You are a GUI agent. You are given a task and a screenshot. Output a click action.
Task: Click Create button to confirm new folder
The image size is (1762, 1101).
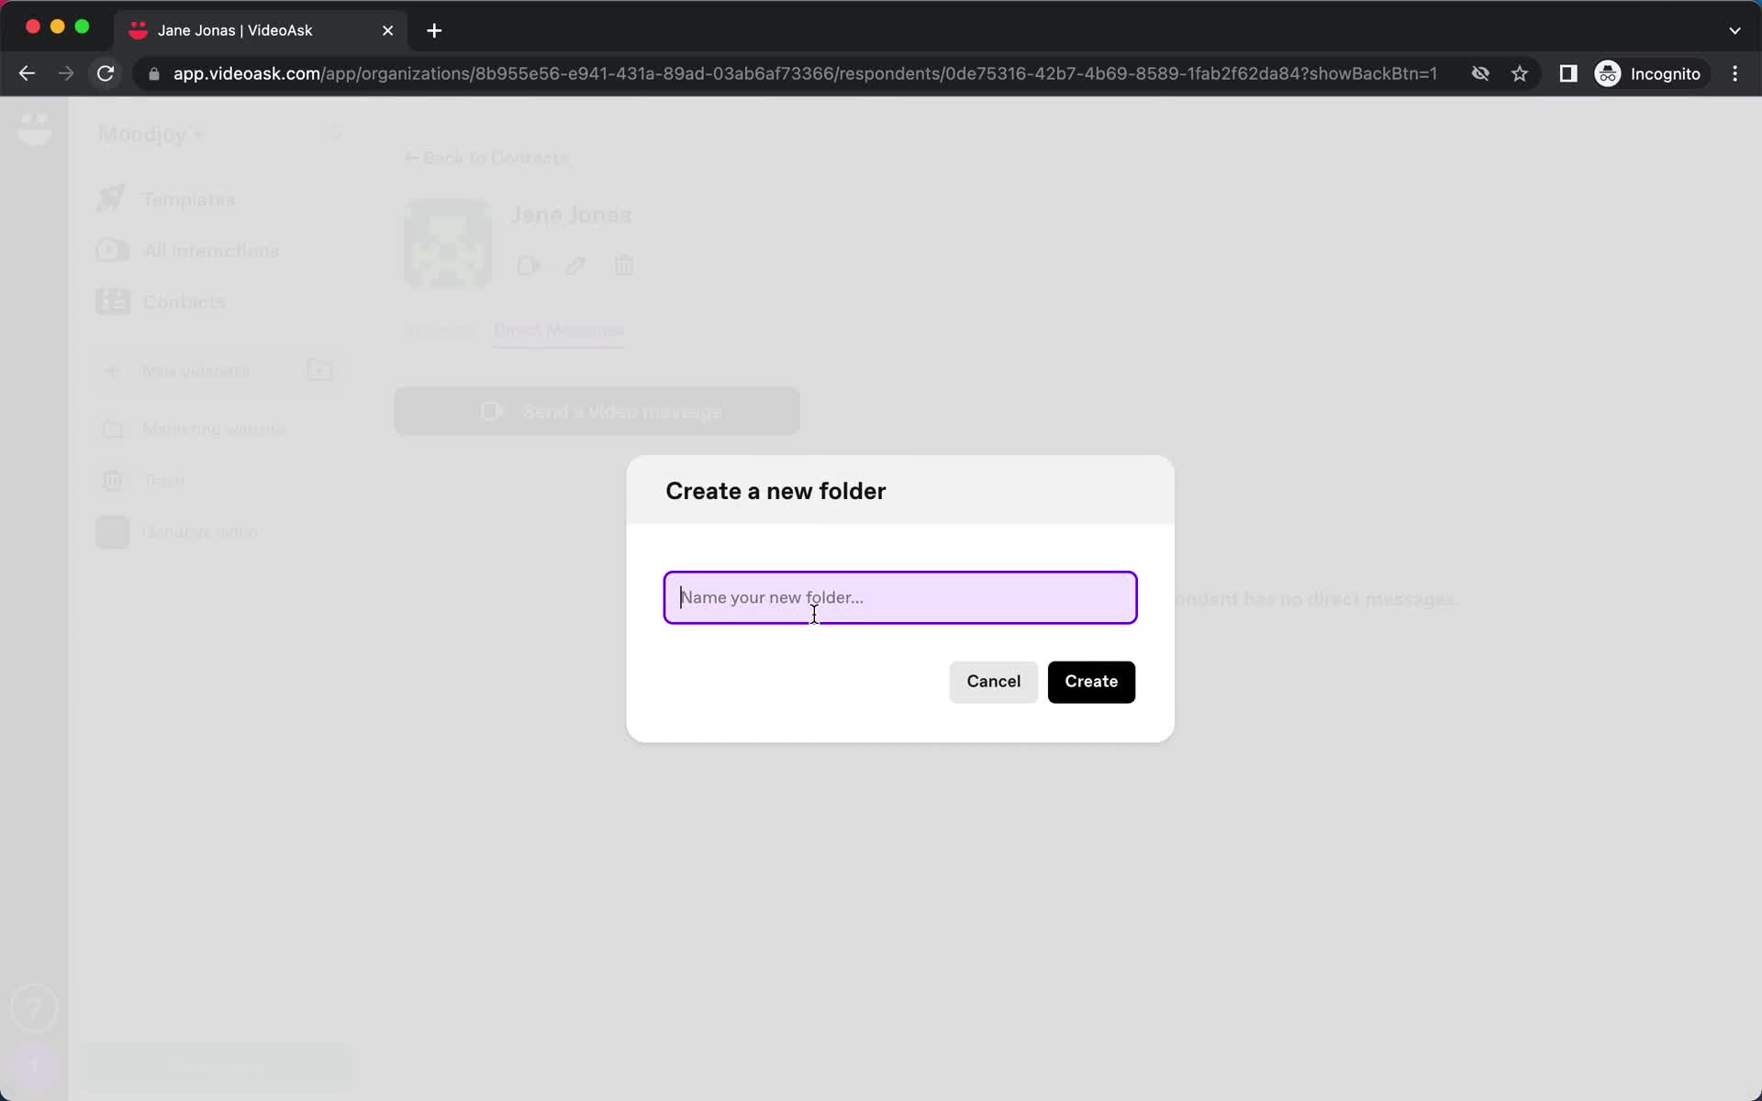point(1091,681)
